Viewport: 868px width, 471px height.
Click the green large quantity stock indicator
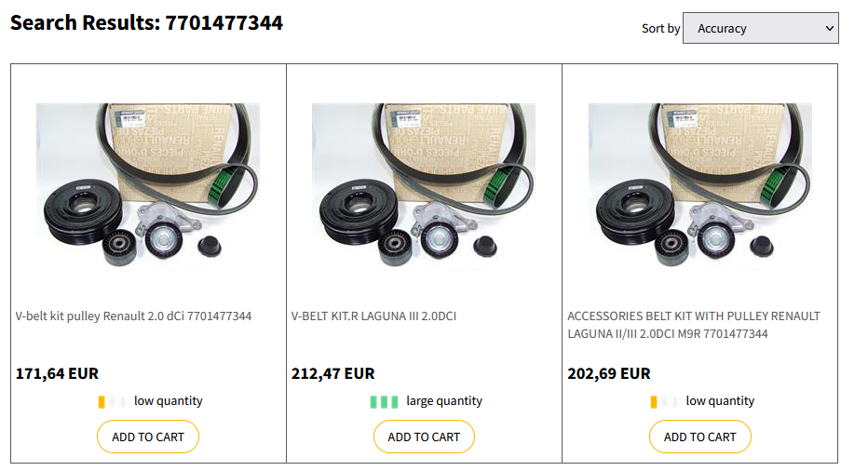(x=384, y=402)
